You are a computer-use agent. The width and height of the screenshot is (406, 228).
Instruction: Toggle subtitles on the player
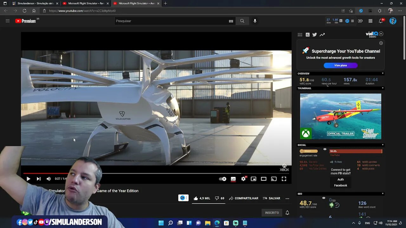[233, 179]
